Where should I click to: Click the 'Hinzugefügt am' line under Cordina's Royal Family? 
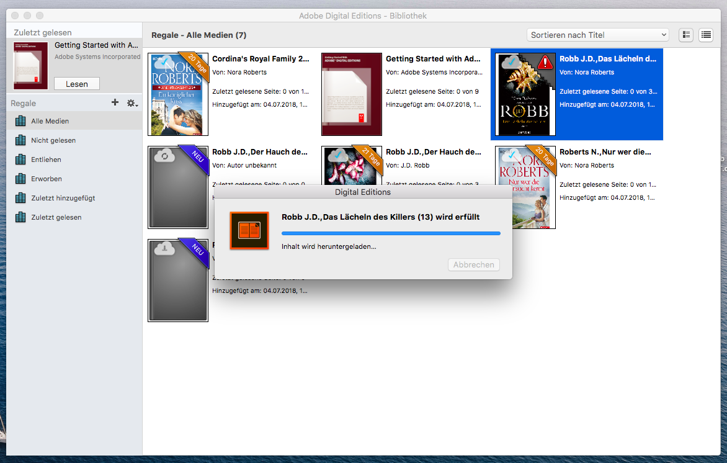[260, 105]
